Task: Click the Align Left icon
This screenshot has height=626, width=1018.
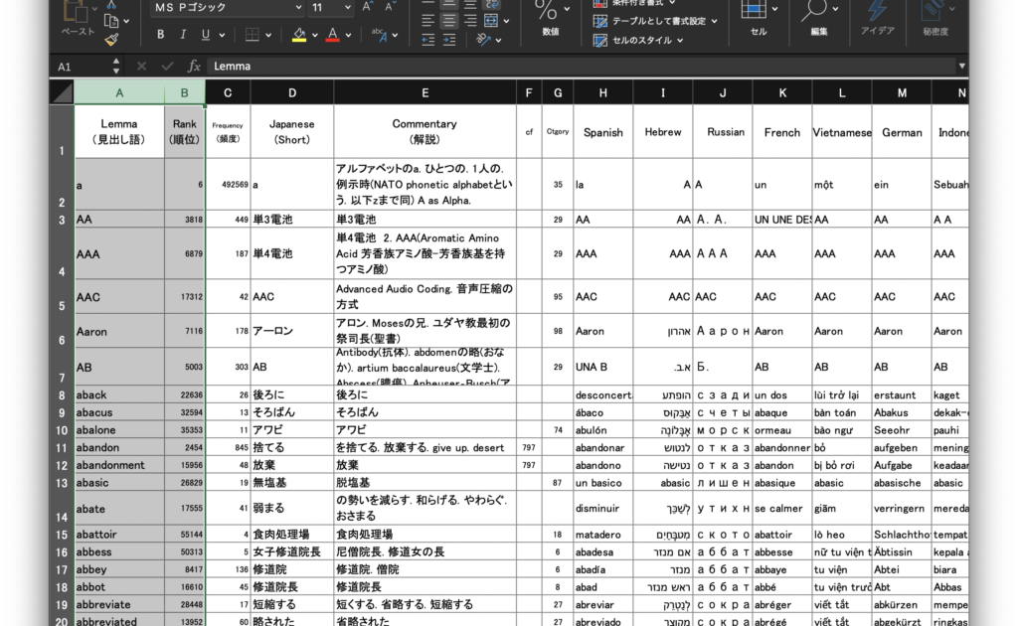Action: coord(427,22)
